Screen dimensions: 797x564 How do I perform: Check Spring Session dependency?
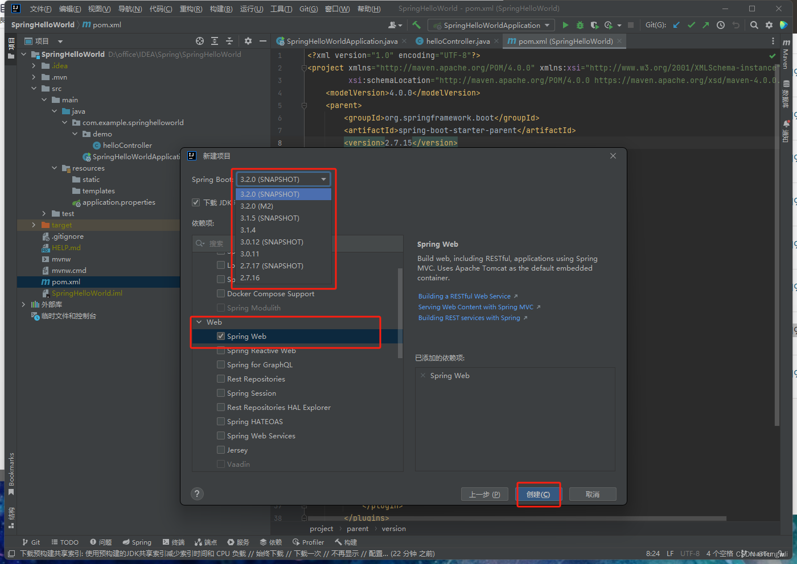coord(221,393)
